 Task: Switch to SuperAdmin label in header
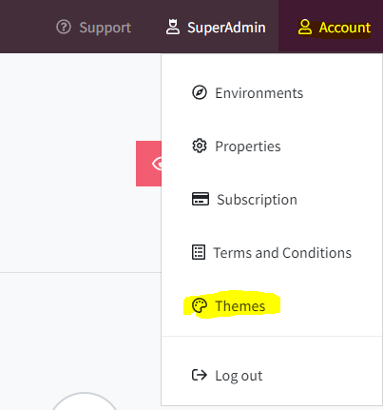(226, 28)
